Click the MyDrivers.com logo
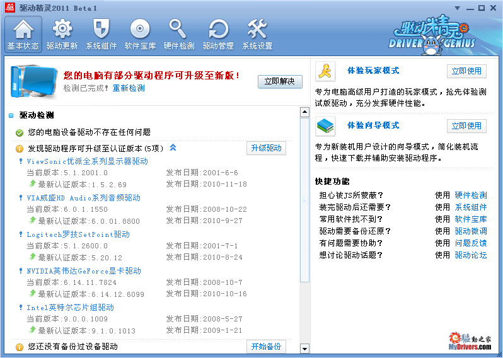Viewport: 503px width, 358px height. point(470,342)
